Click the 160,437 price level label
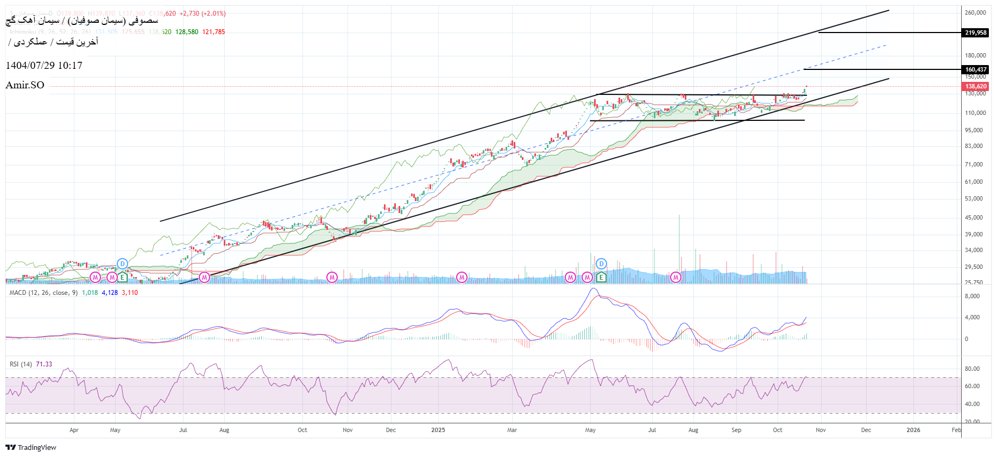 (x=975, y=69)
